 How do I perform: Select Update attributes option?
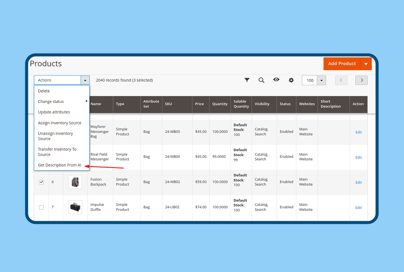[54, 112]
